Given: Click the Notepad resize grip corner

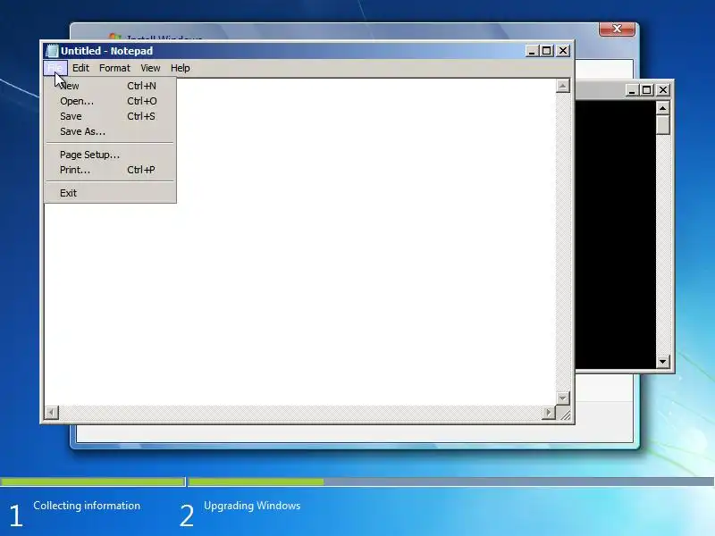Looking at the screenshot, I should point(564,413).
